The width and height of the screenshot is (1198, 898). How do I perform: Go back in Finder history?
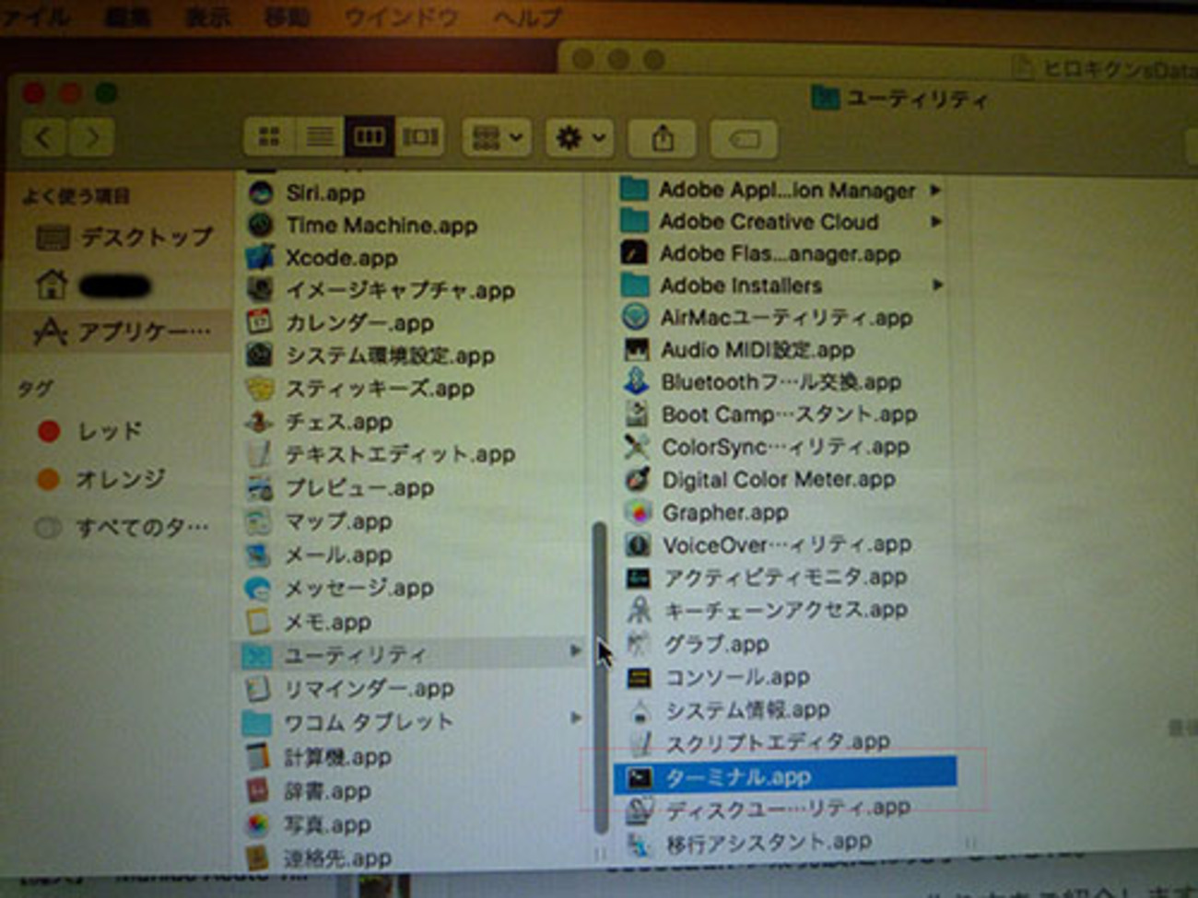coord(43,137)
